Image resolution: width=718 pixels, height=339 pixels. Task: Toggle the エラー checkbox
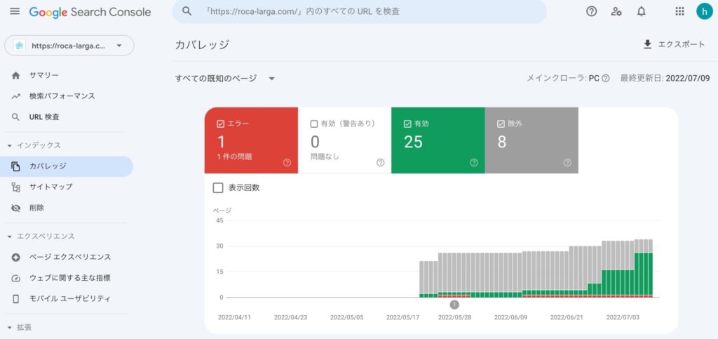click(x=221, y=124)
